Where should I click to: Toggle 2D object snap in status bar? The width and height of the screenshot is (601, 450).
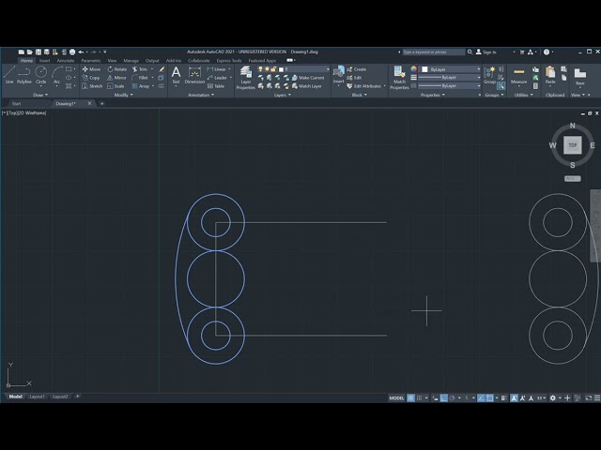coord(490,397)
